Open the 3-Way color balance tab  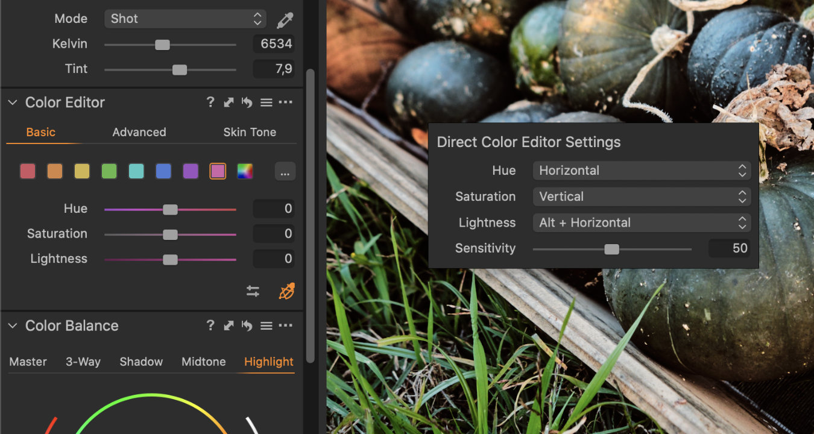(x=83, y=362)
